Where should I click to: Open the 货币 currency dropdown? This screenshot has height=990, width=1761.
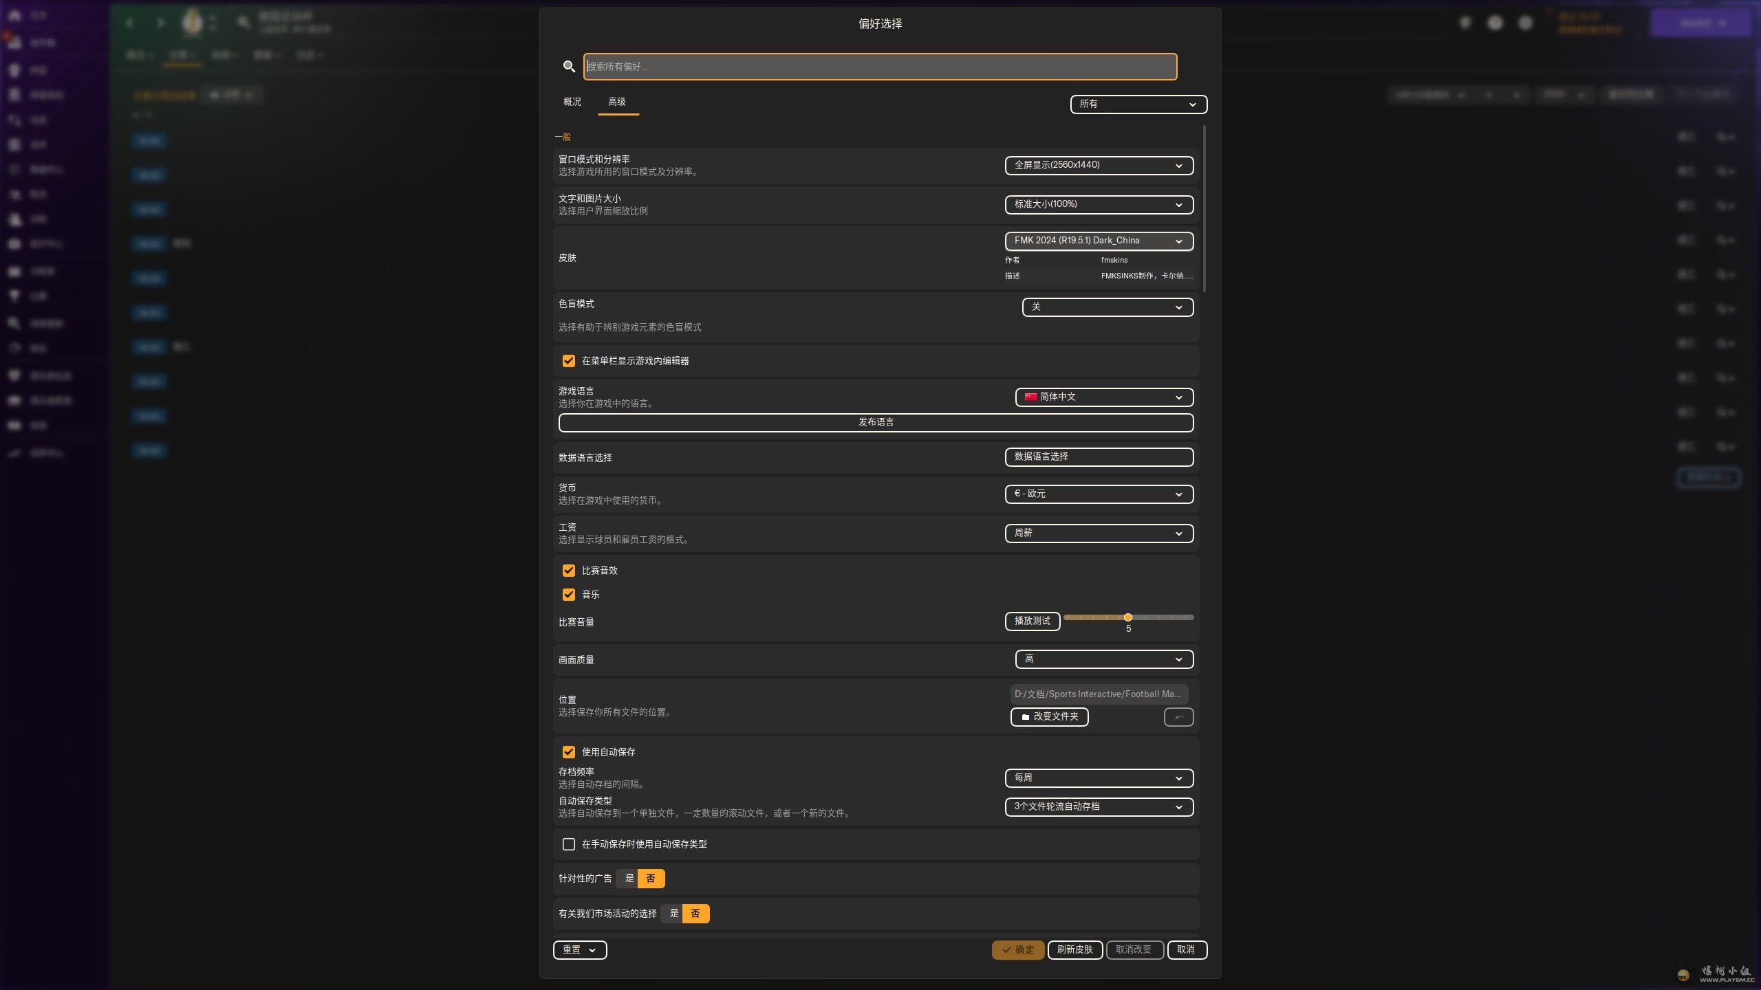click(x=1099, y=494)
